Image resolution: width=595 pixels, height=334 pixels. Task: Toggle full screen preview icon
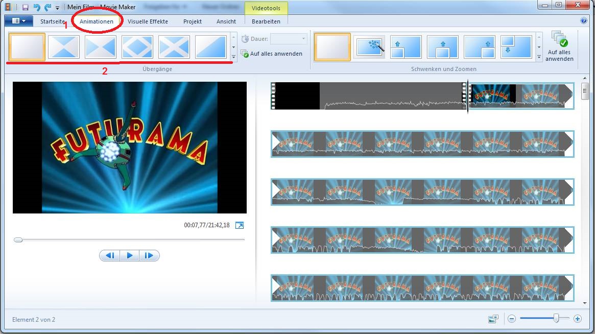coord(240,225)
